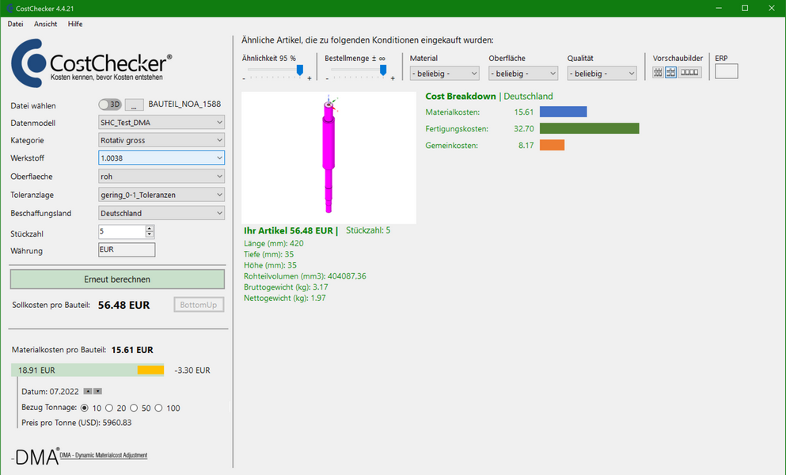Select the small grid preview thumbnails icon
Viewport: 786px width, 475px height.
pyautogui.click(x=658, y=72)
